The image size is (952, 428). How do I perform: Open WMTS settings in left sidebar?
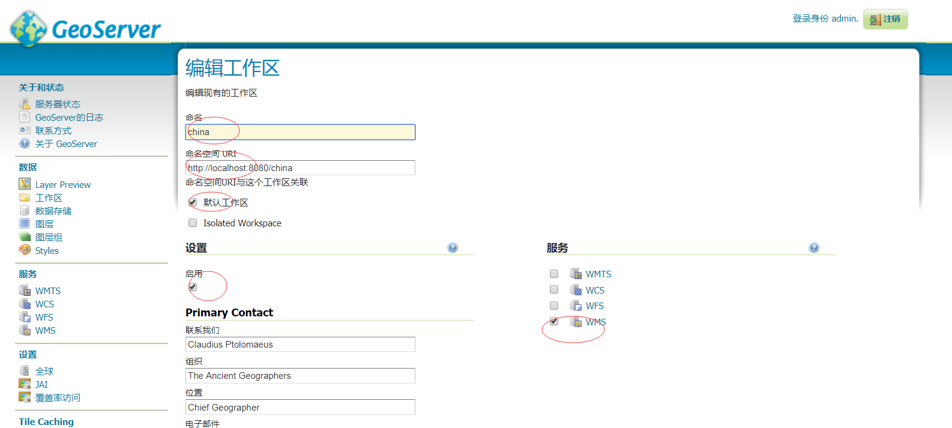coord(48,291)
